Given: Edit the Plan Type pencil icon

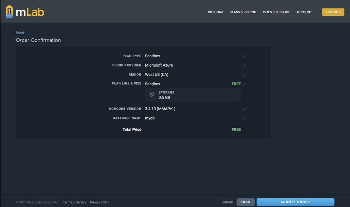Looking at the screenshot, I should tap(244, 56).
